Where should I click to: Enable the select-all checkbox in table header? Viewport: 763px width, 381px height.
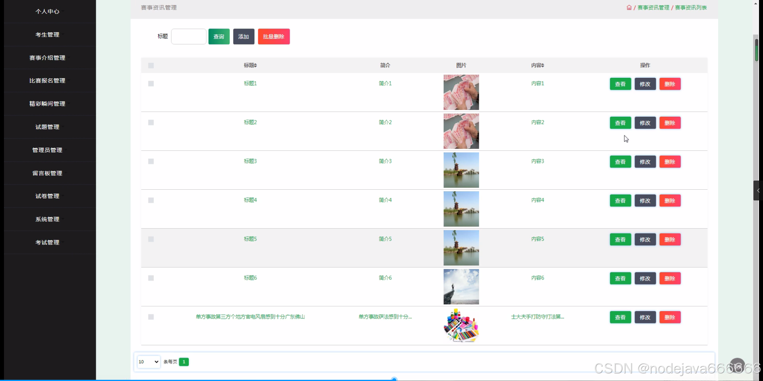coord(150,65)
